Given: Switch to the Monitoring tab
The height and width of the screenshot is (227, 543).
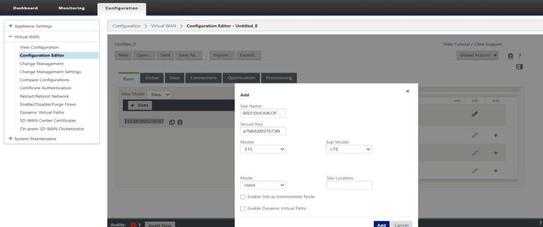Looking at the screenshot, I should [x=71, y=8].
